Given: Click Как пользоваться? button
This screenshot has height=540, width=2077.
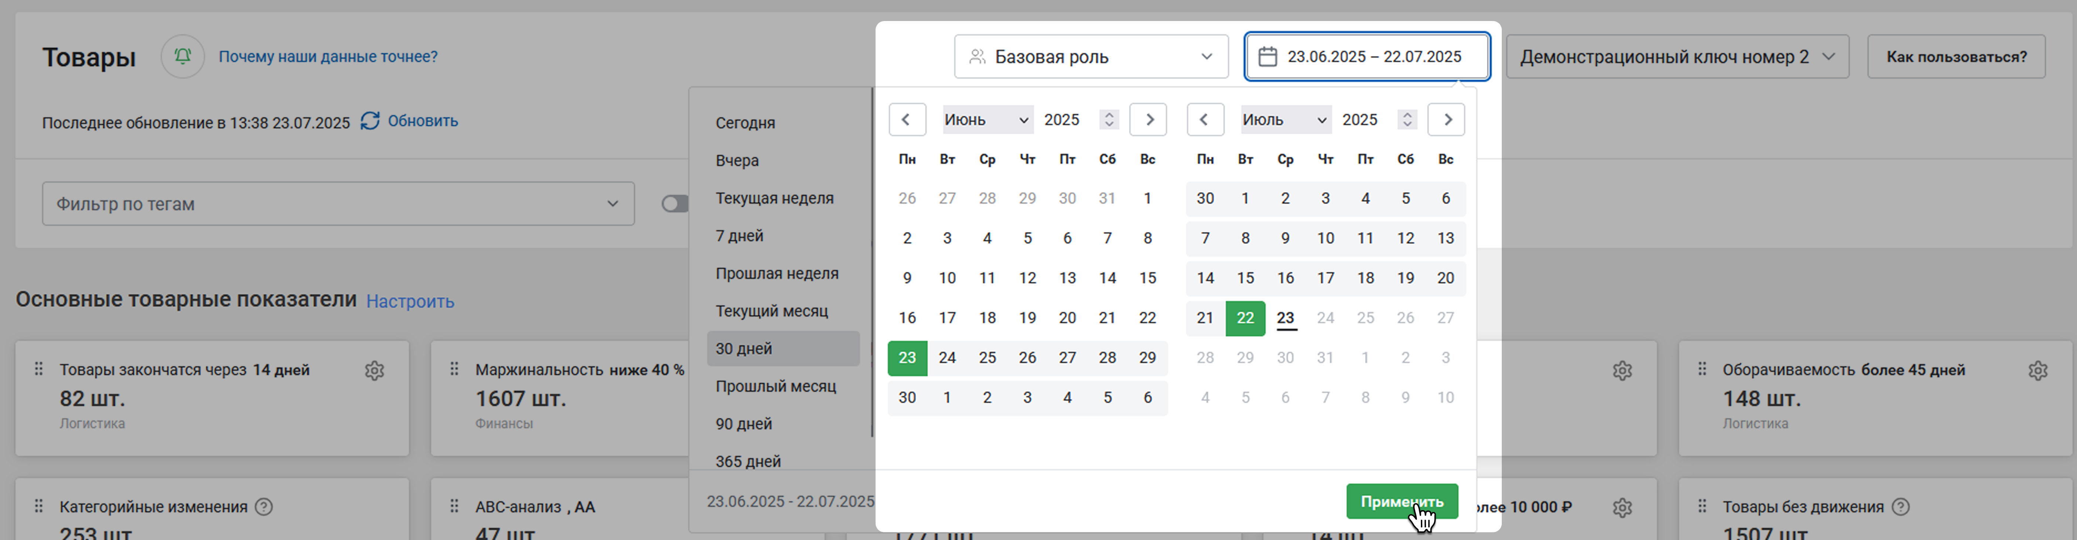Looking at the screenshot, I should [1956, 56].
